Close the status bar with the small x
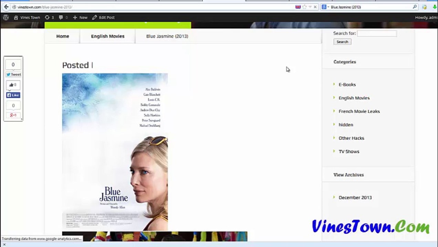This screenshot has width=438, height=247. coord(4,245)
